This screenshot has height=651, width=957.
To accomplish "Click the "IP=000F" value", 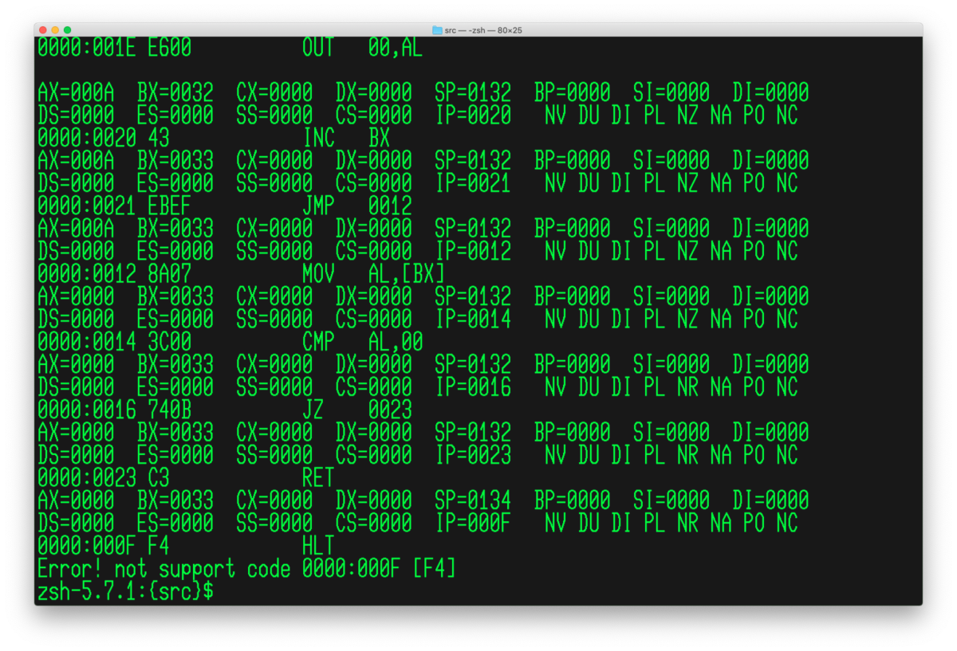I will click(x=473, y=524).
